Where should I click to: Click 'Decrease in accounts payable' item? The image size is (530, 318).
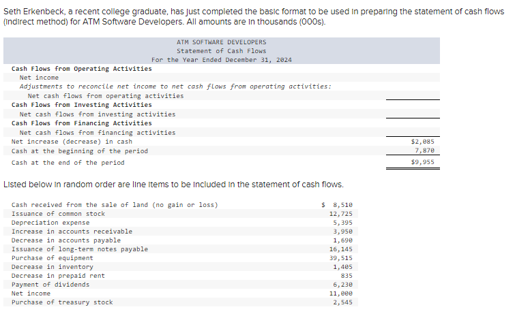(x=66, y=240)
